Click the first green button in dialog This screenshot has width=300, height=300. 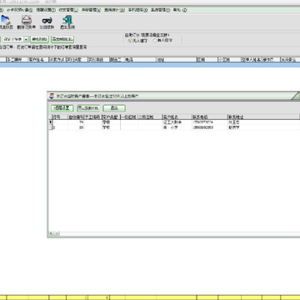point(62,108)
